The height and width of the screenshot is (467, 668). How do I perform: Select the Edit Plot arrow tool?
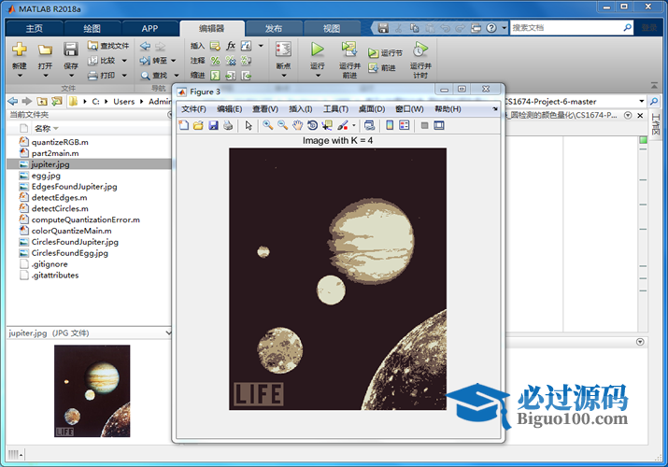[249, 125]
